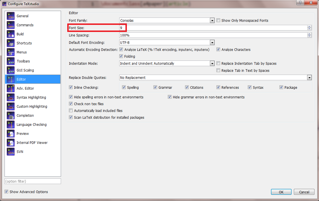Disable Spelling inline checking
Viewport: 319px width, 201px height.
click(124, 87)
